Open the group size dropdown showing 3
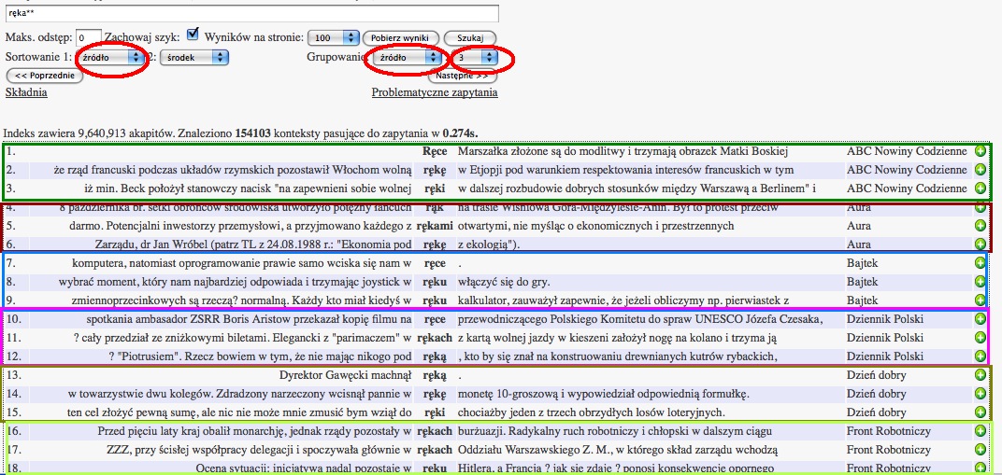This screenshot has height=475, width=1002. click(x=475, y=58)
